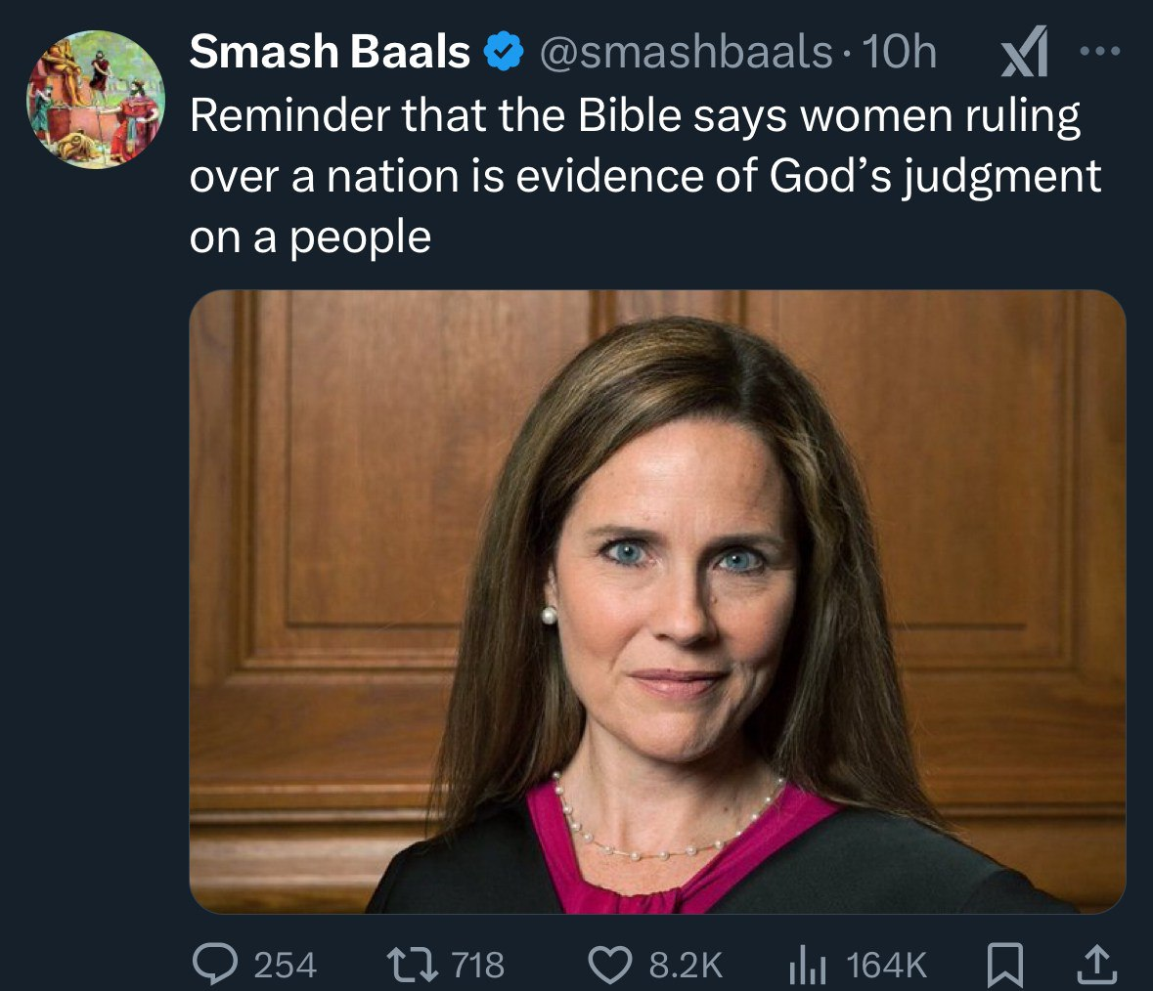The width and height of the screenshot is (1153, 991).
Task: Click the words 'on a people' in tweet
Action: [310, 237]
